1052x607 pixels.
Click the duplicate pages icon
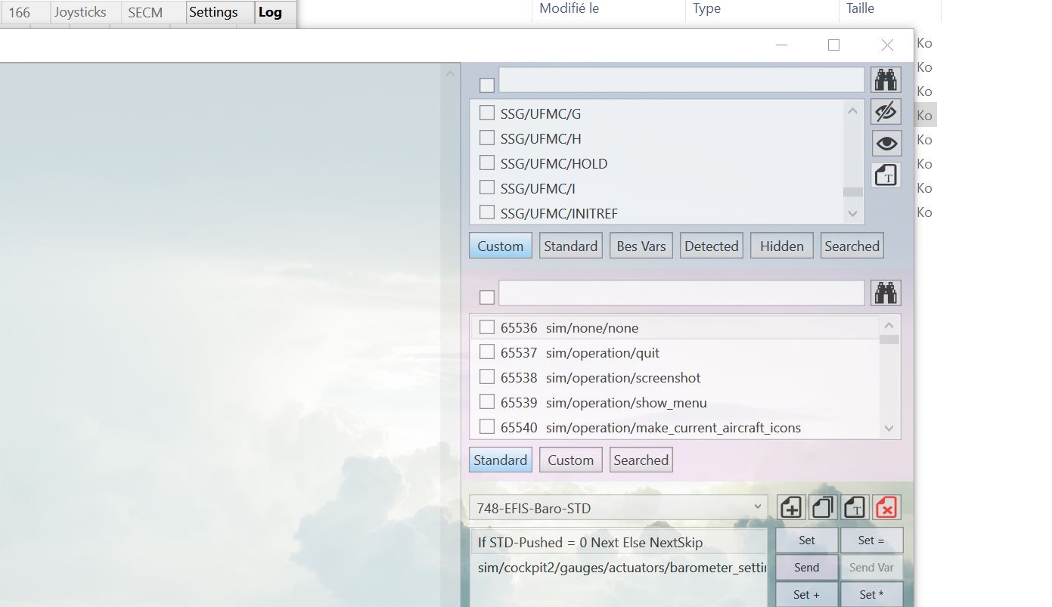[x=823, y=507]
